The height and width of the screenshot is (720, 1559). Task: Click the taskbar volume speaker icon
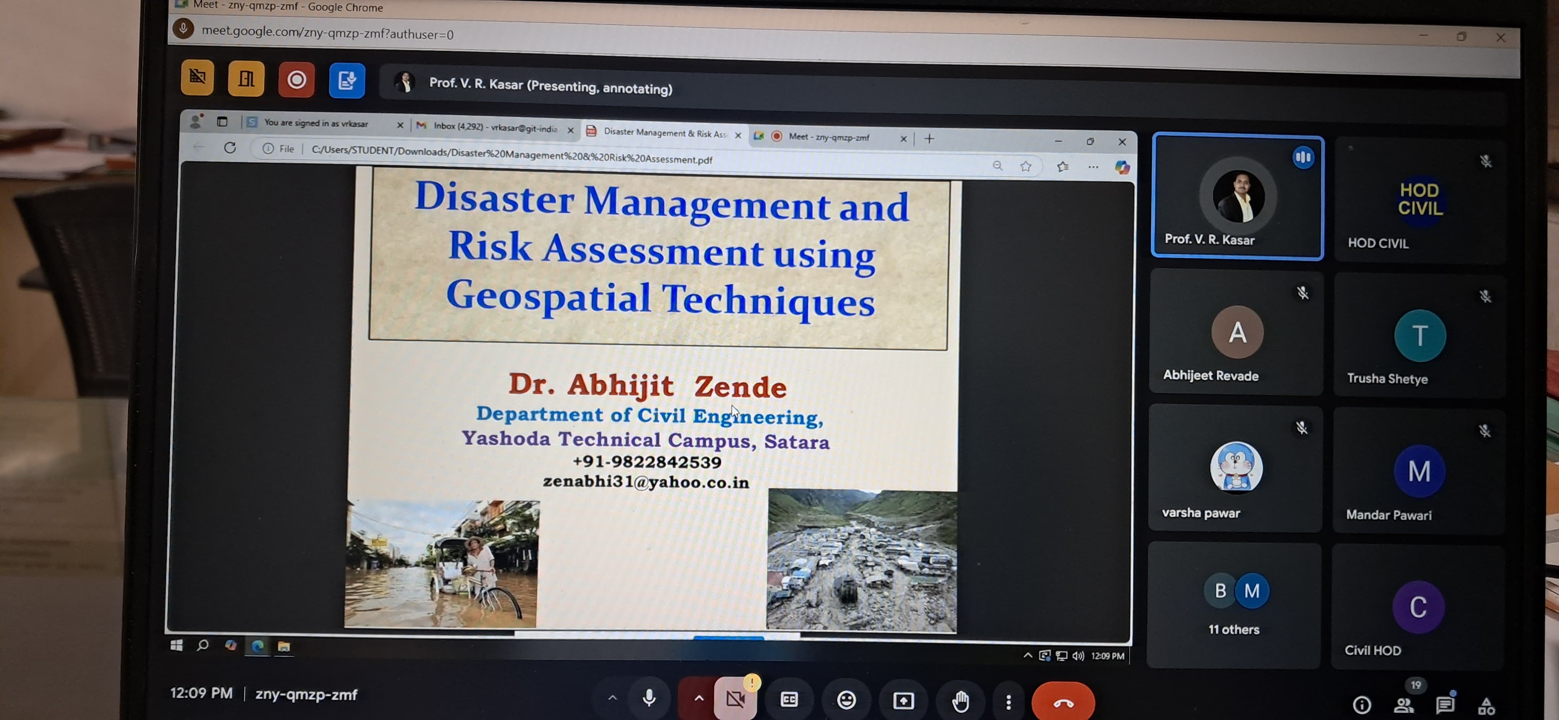pyautogui.click(x=1078, y=656)
